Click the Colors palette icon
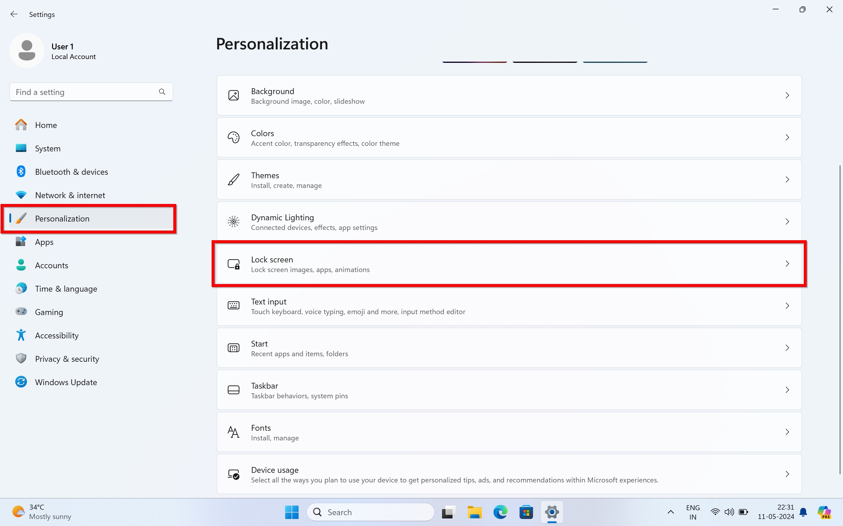Image resolution: width=843 pixels, height=526 pixels. click(233, 137)
